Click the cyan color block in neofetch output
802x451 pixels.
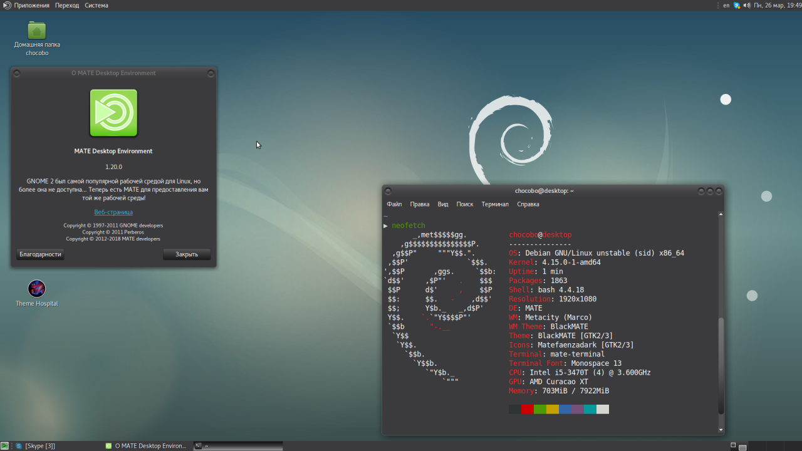coord(590,409)
